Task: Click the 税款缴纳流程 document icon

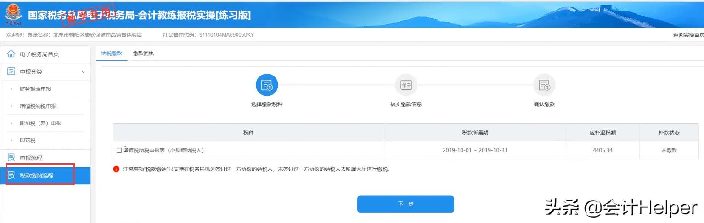Action: click(x=11, y=175)
